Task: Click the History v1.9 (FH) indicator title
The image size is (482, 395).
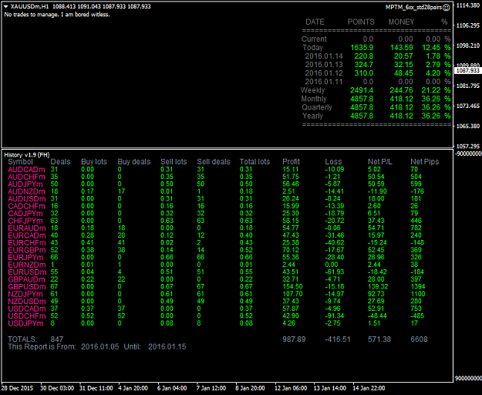Action: click(x=27, y=154)
